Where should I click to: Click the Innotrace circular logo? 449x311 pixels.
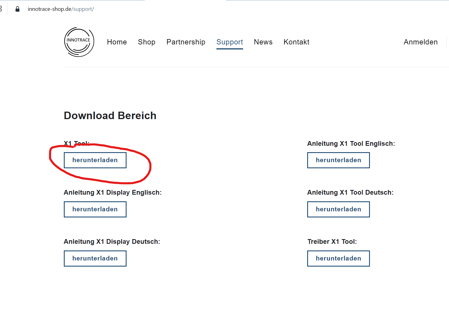click(x=79, y=42)
